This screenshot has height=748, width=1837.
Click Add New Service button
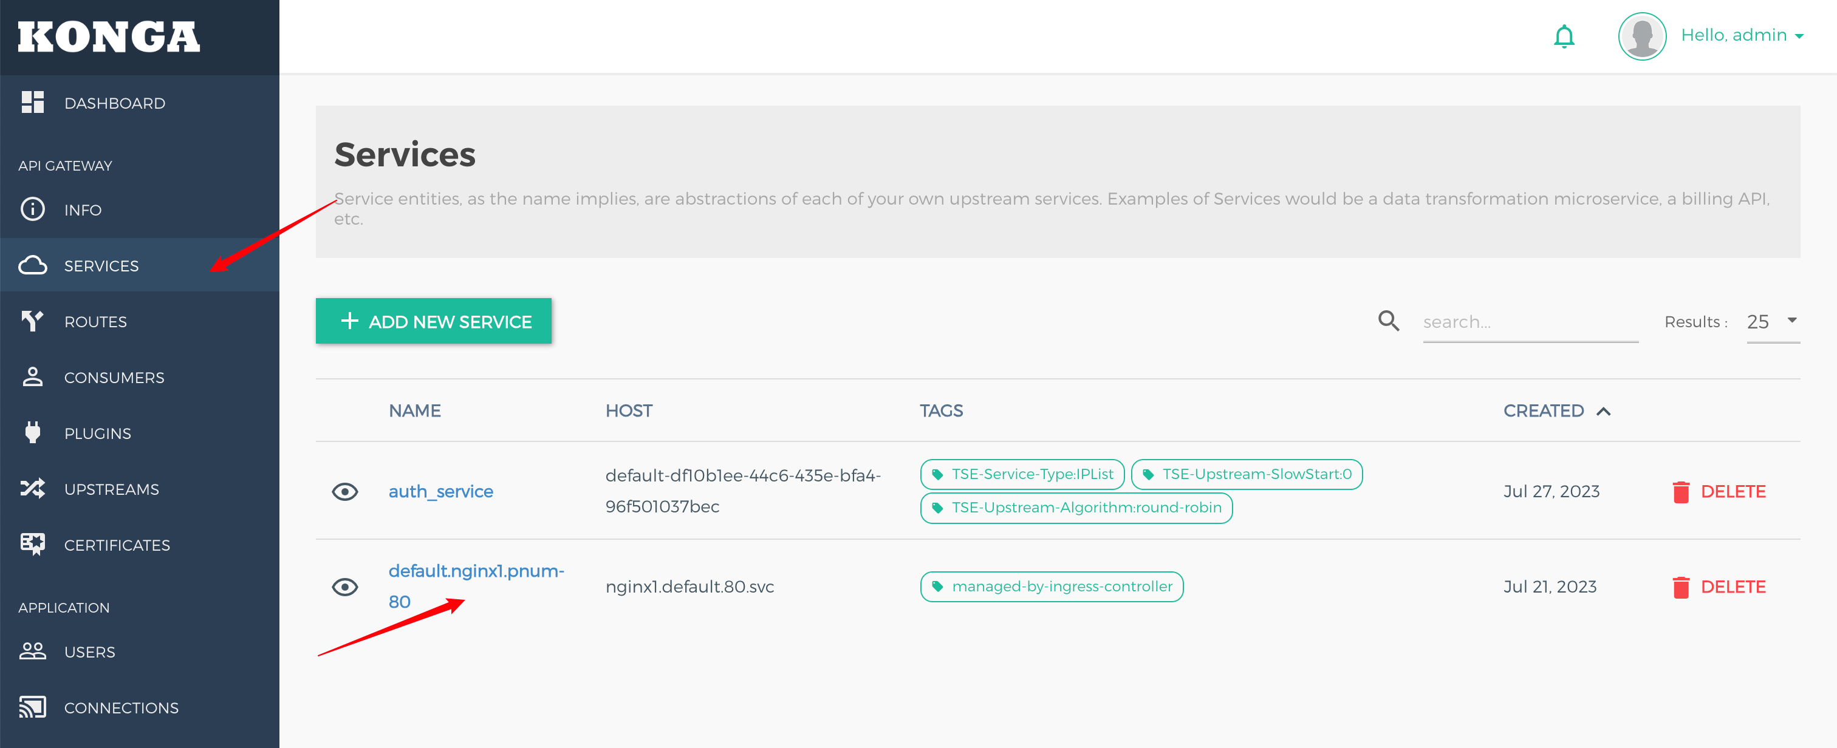pos(434,321)
